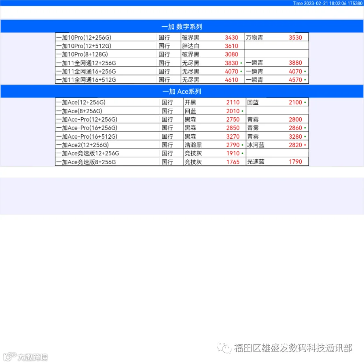
Task: Click price 2860 for 青雾
Action: point(295,128)
